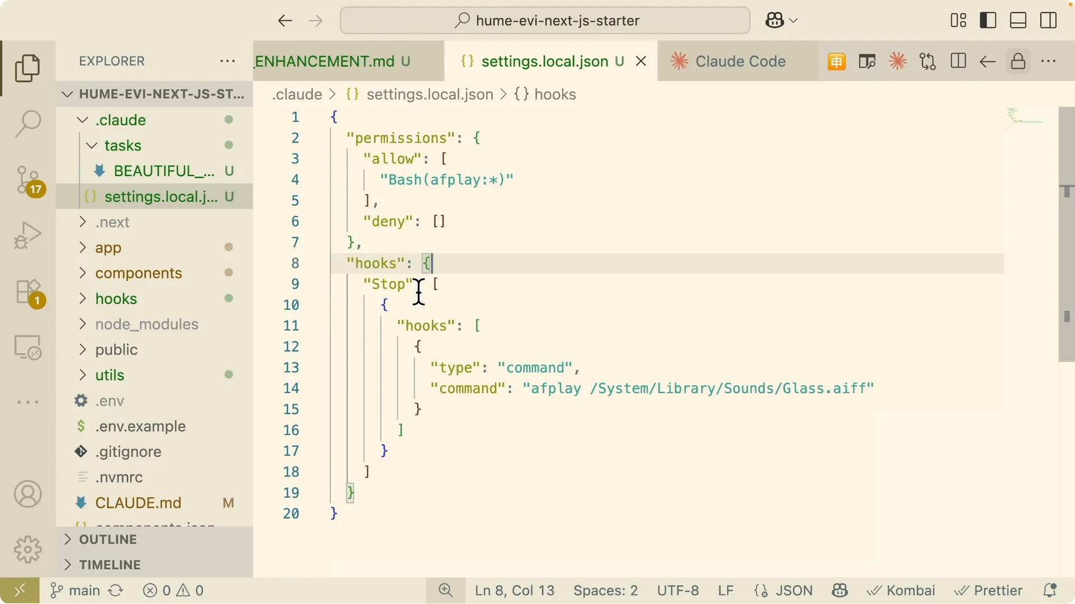1075x604 pixels.
Task: Click hooks breadcrumb segment
Action: pyautogui.click(x=545, y=94)
